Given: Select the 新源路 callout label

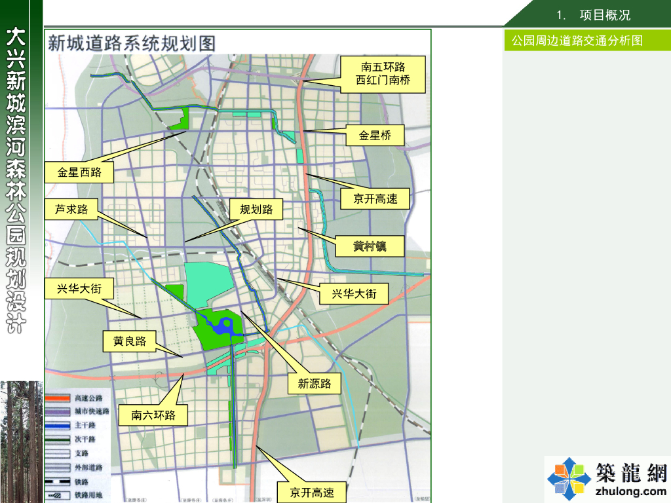Looking at the screenshot, I should [x=315, y=383].
